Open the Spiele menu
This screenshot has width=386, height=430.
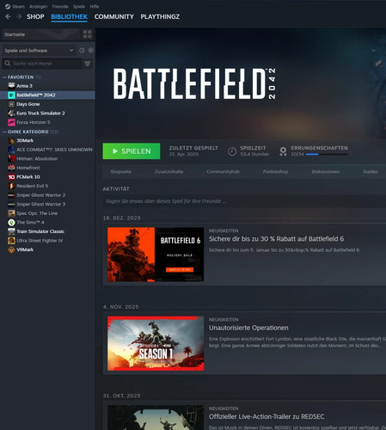79,6
